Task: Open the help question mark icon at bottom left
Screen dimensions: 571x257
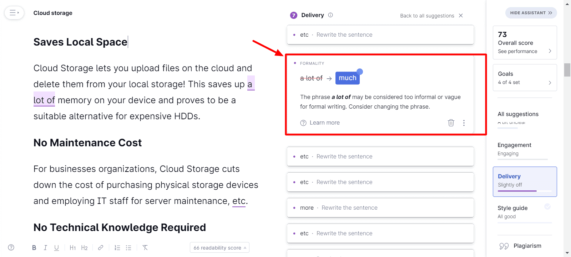Action: click(x=11, y=247)
